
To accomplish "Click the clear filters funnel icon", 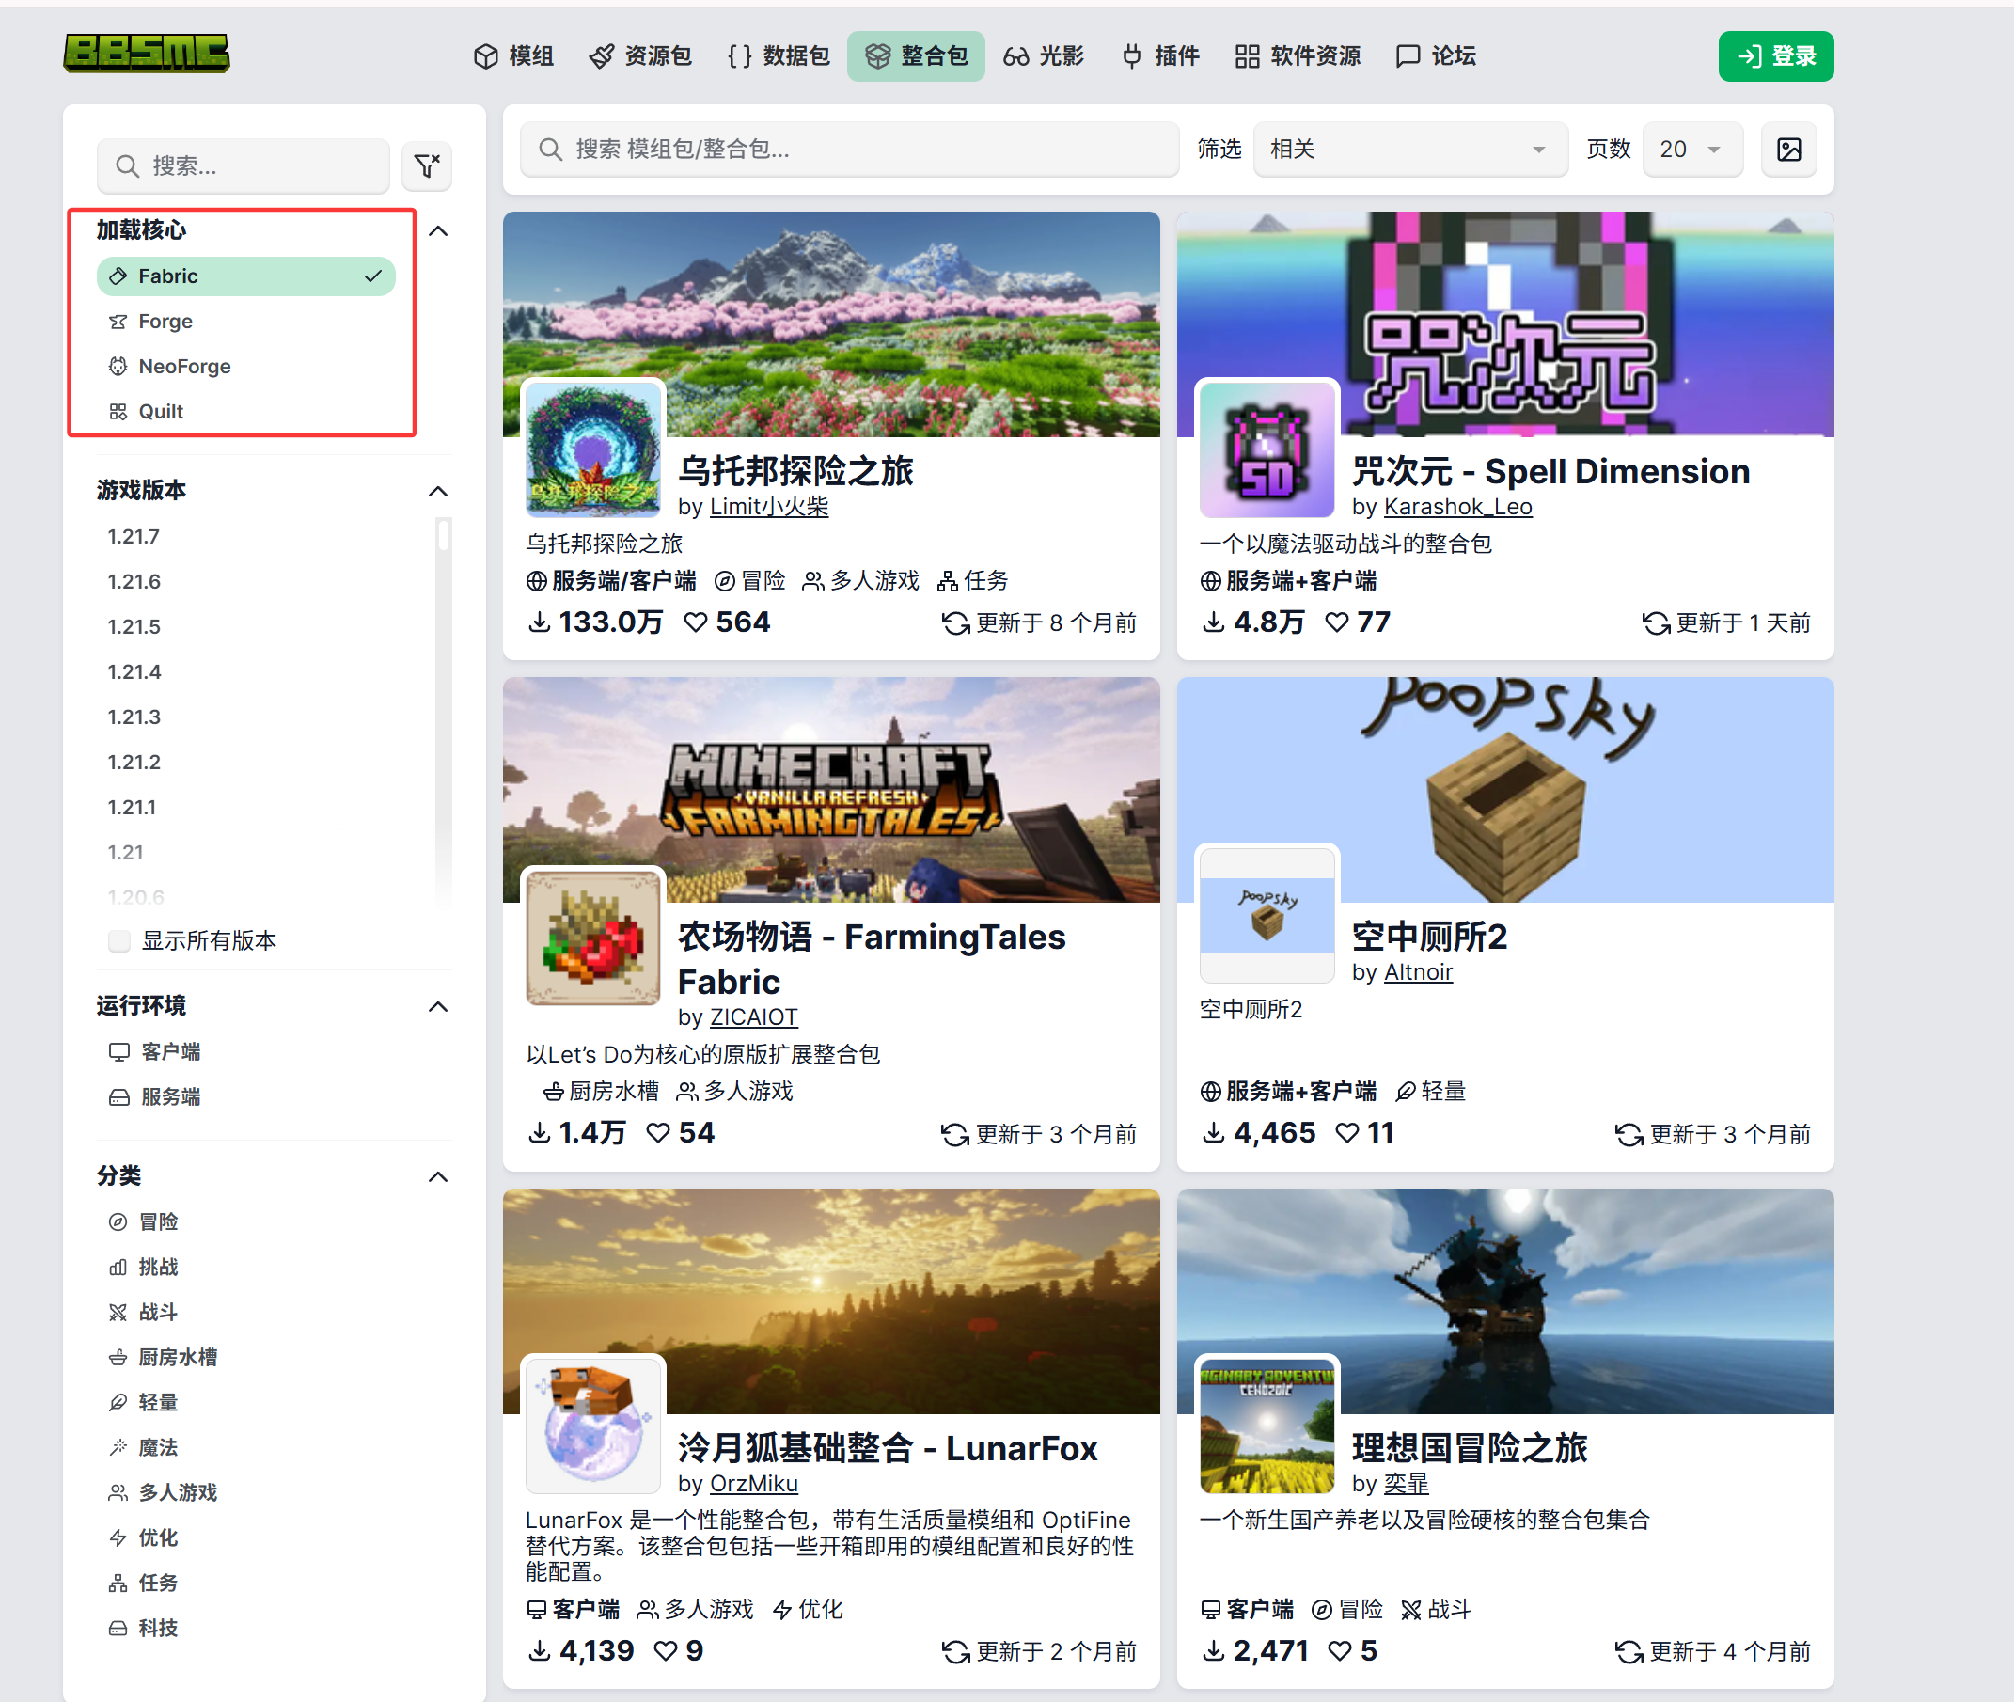I will click(x=426, y=165).
